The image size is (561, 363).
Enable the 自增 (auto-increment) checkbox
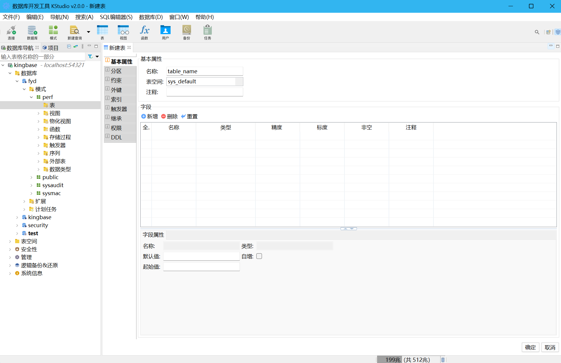point(259,256)
